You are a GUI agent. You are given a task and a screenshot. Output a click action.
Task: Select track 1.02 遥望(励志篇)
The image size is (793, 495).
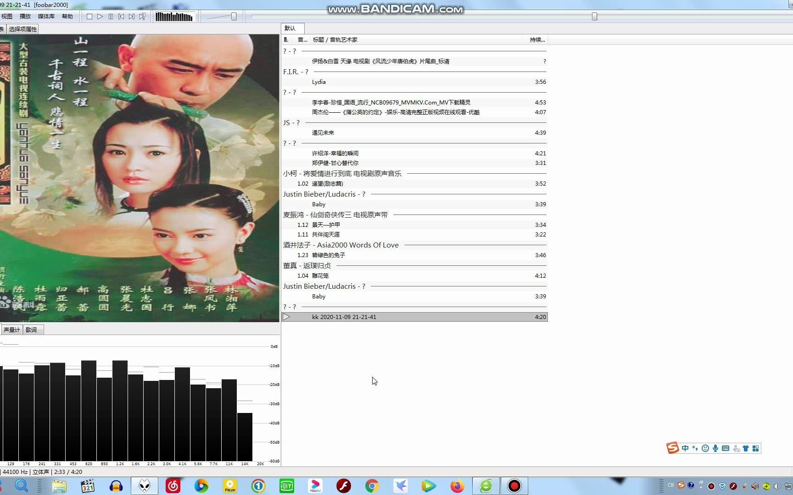(414, 184)
